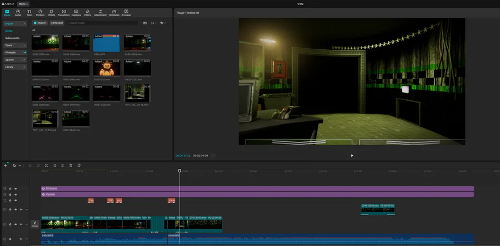Expand the Spaces section in sidebar
500x246 pixels.
point(15,59)
